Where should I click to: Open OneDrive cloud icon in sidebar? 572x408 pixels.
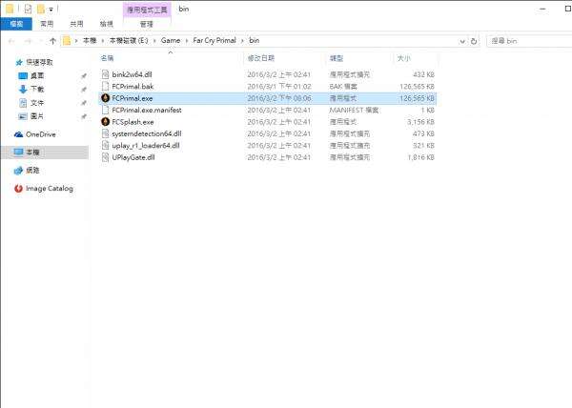click(x=19, y=134)
